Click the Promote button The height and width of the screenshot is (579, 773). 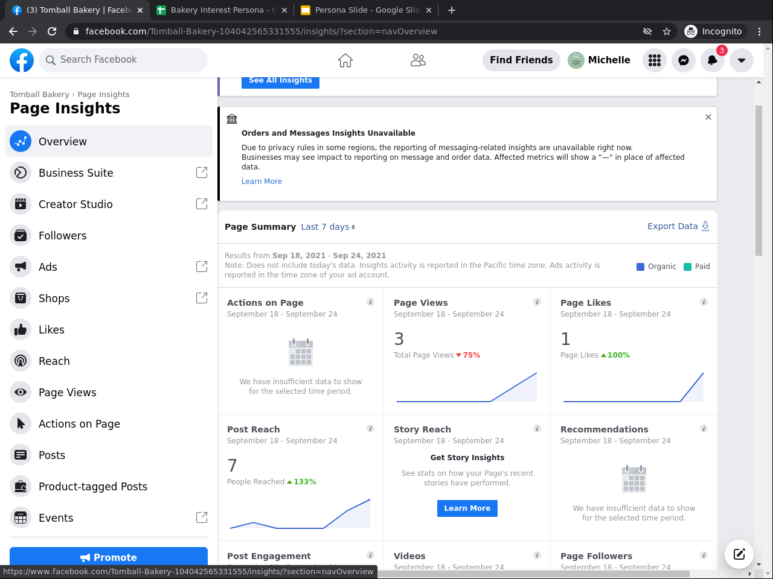(x=109, y=557)
